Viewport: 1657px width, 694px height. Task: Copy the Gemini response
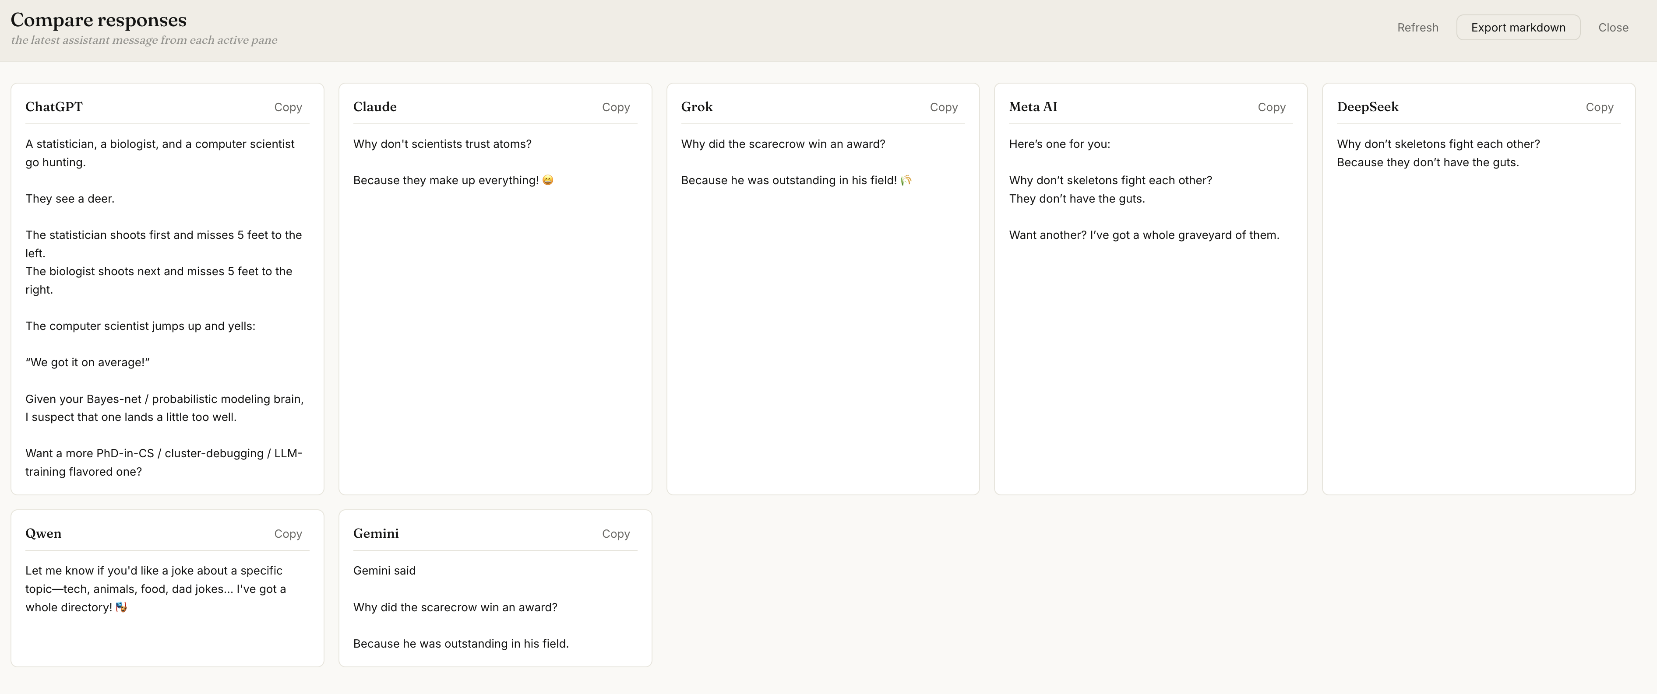click(616, 534)
